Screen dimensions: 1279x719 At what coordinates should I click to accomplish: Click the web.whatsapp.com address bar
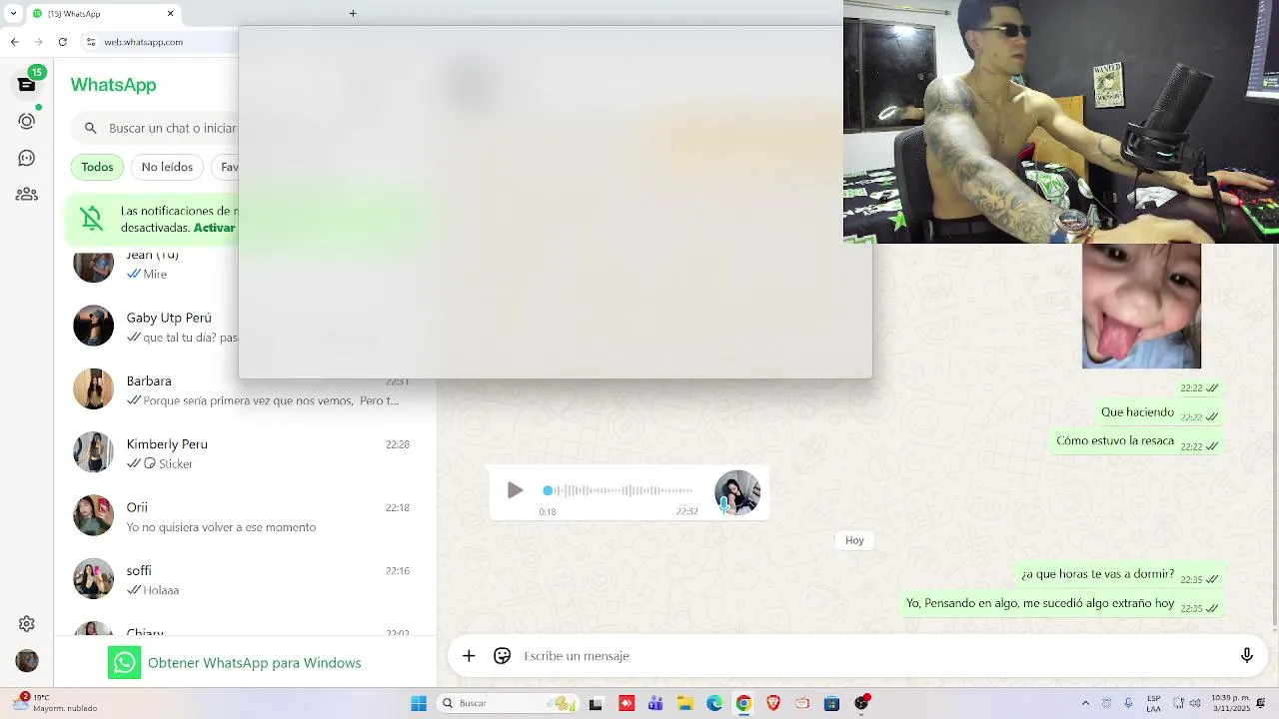160,42
